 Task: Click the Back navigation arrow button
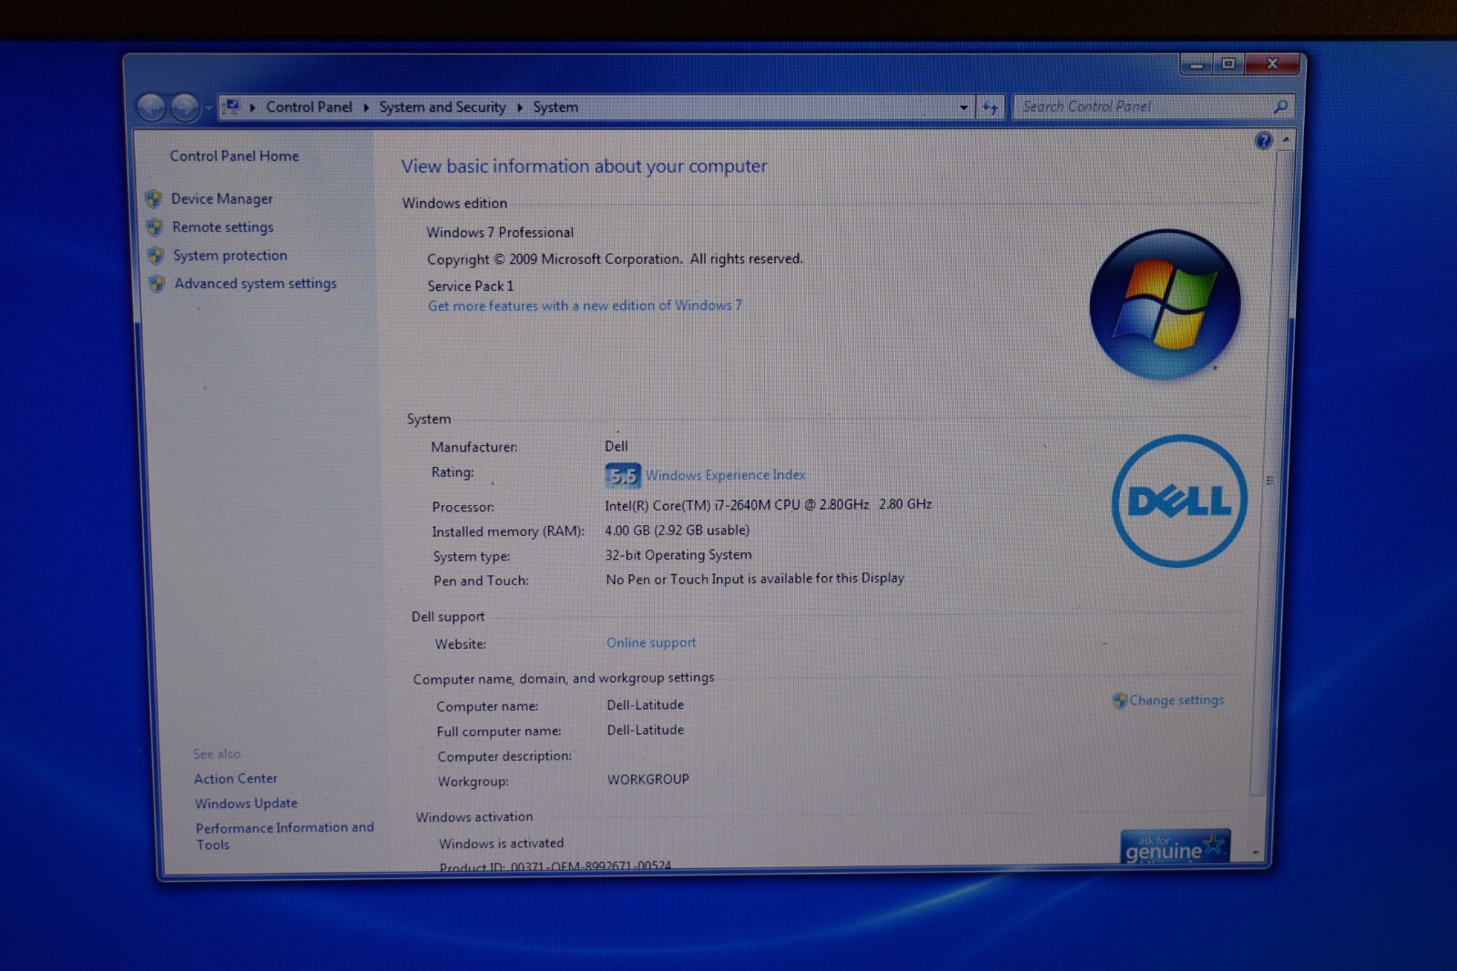pos(151,107)
